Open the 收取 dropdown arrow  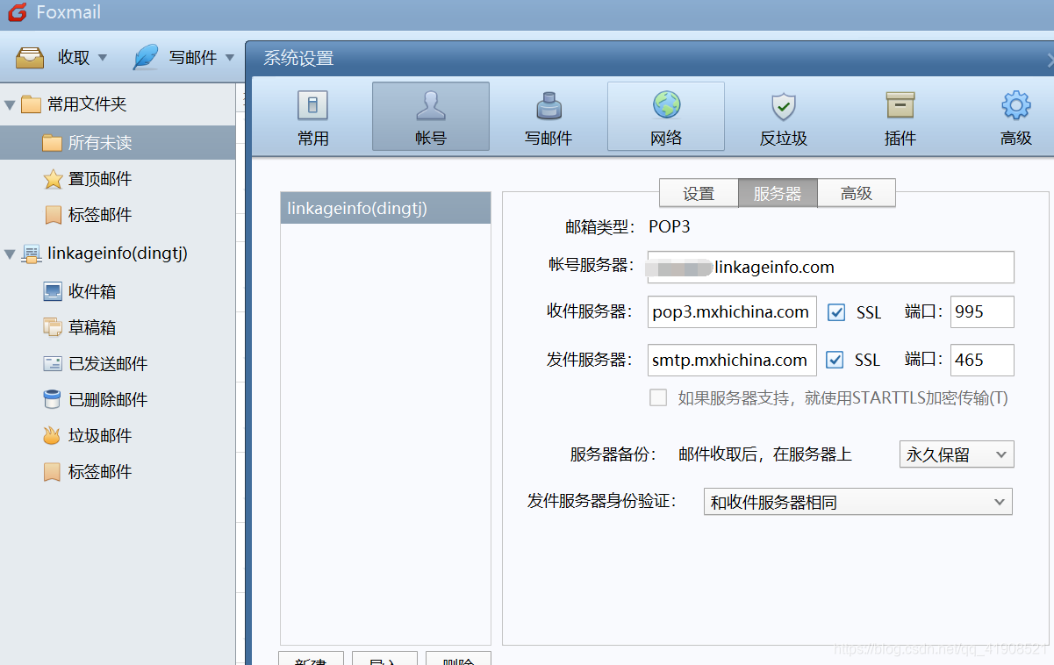(x=102, y=58)
